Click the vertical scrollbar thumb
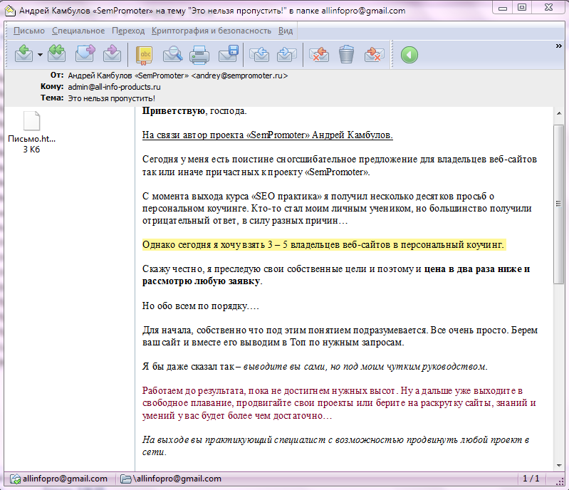The height and width of the screenshot is (490, 569). click(x=559, y=204)
